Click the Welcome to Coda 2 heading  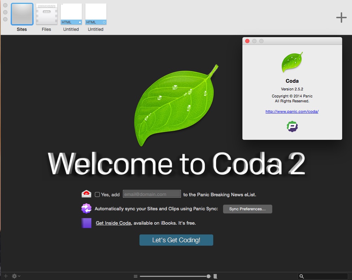tap(176, 163)
